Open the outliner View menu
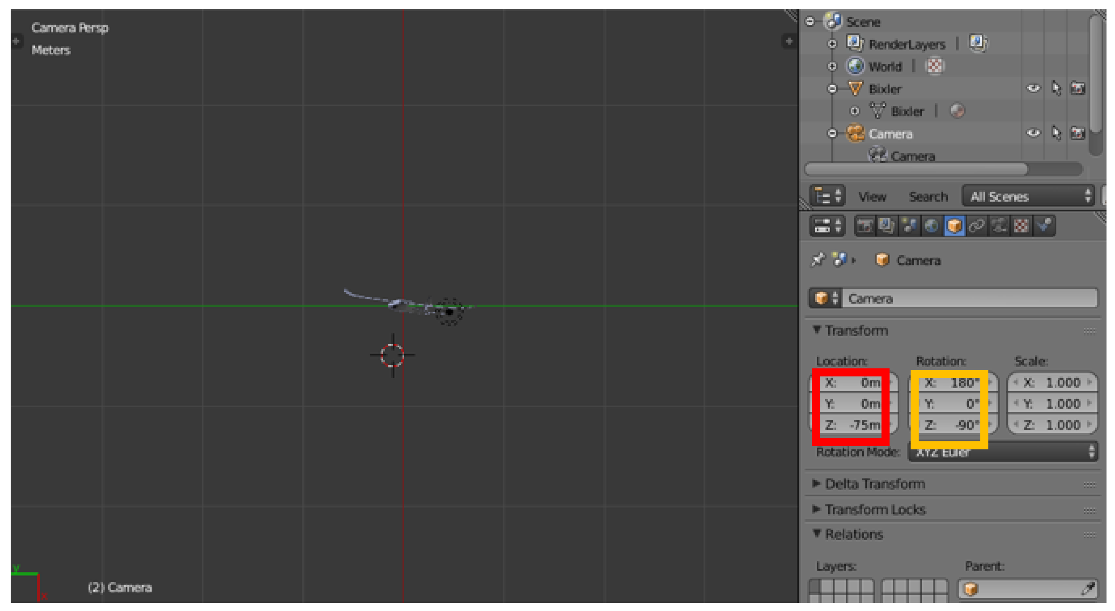The image size is (1115, 611). (872, 197)
